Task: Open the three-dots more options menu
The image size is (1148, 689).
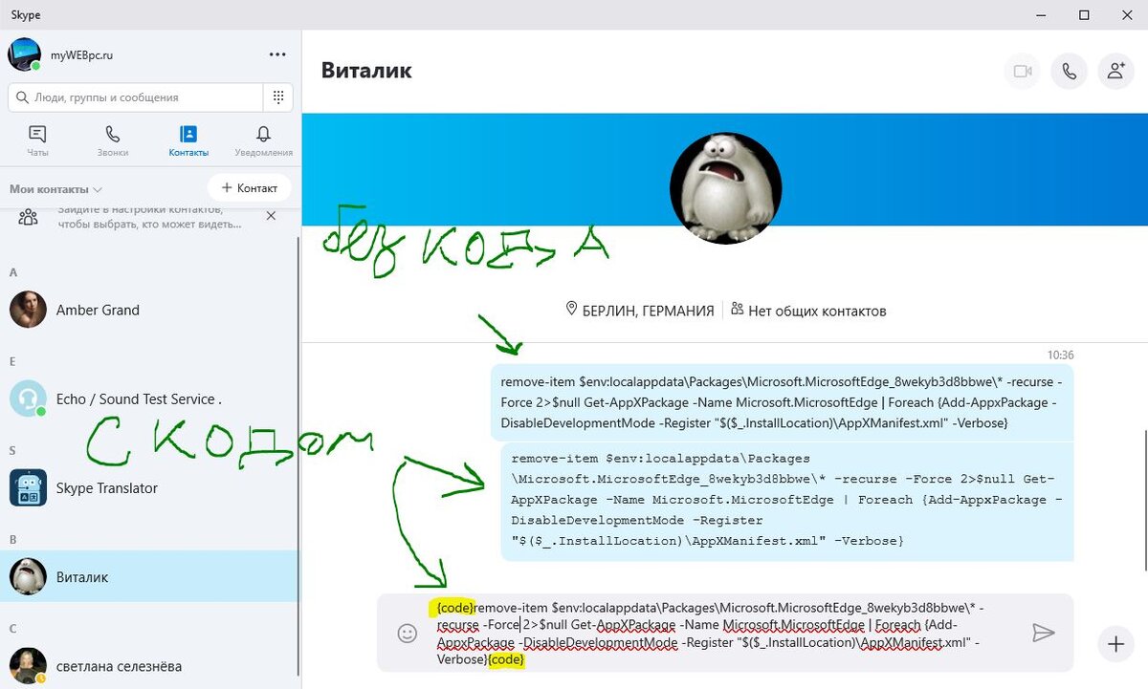Action: (277, 55)
